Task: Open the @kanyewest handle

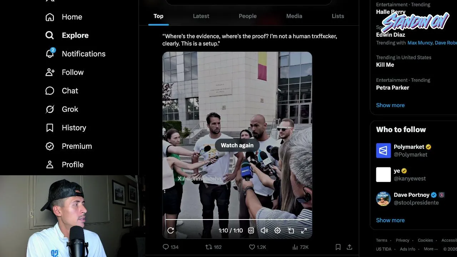Action: pos(410,178)
